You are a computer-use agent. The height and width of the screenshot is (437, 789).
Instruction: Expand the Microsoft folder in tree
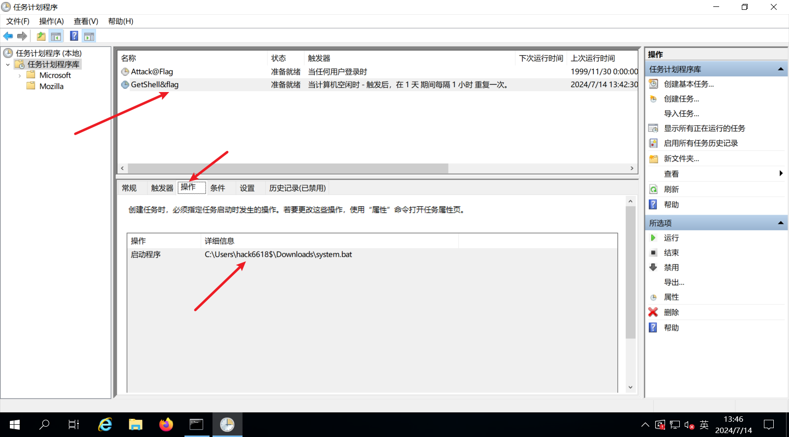point(20,76)
